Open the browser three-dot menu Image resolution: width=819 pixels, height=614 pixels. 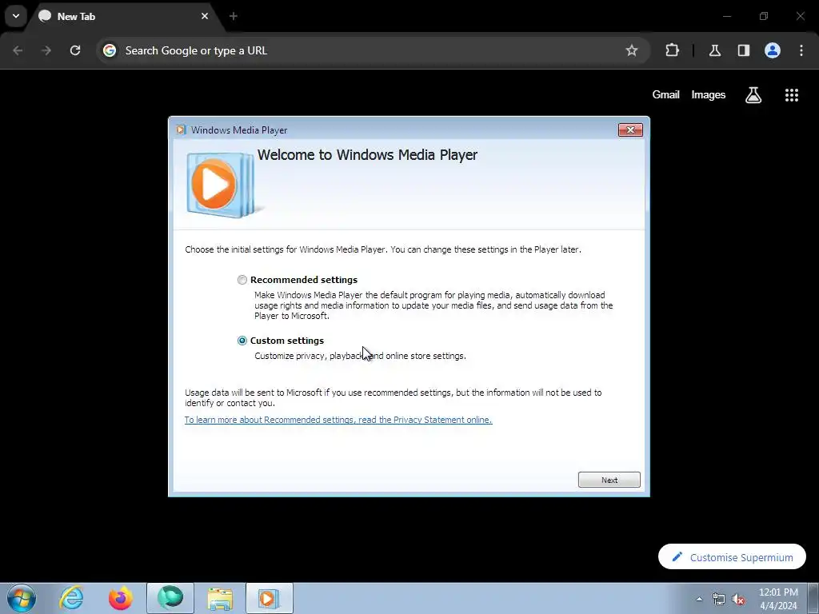coord(801,50)
